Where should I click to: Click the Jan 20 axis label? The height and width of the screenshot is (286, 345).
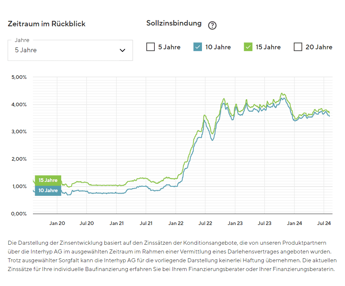coord(57,223)
